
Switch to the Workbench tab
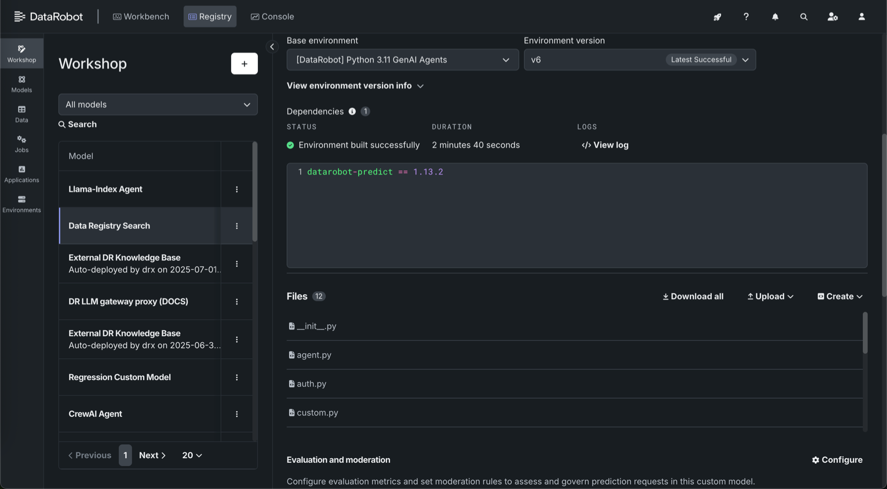tap(141, 16)
